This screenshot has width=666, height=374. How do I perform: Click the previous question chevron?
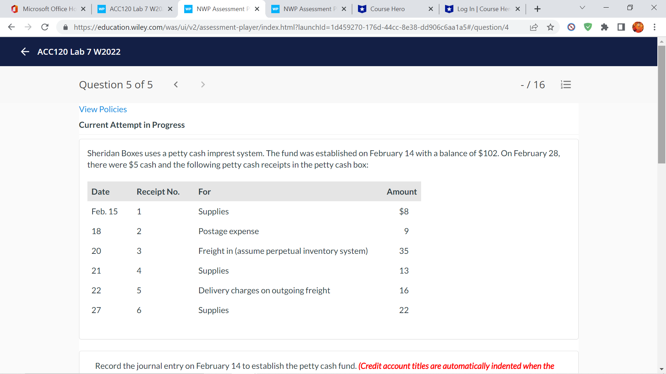pos(176,84)
